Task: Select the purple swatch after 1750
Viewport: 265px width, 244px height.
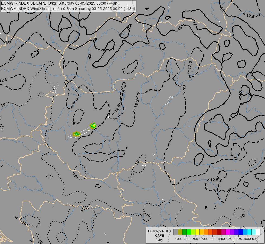Action: tap(232, 232)
